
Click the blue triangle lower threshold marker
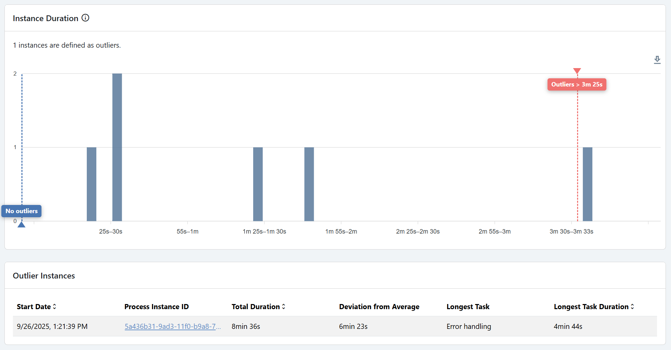[21, 224]
